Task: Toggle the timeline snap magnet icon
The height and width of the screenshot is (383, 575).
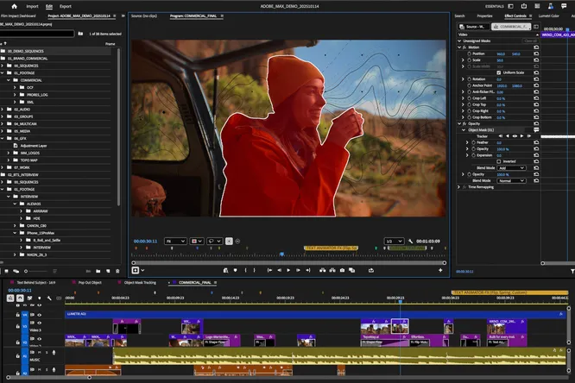Action: [x=18, y=298]
